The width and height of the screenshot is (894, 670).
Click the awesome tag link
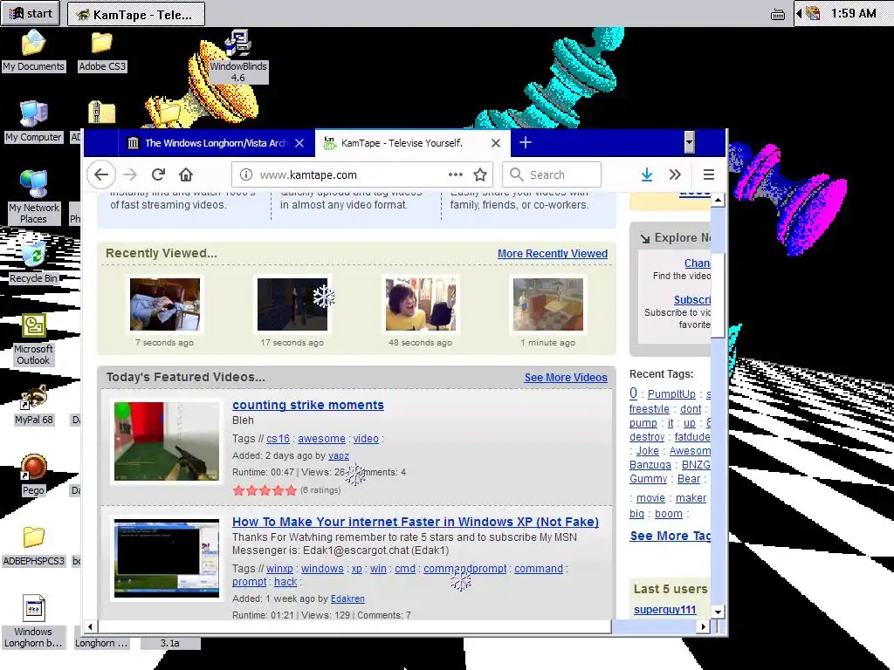click(321, 439)
